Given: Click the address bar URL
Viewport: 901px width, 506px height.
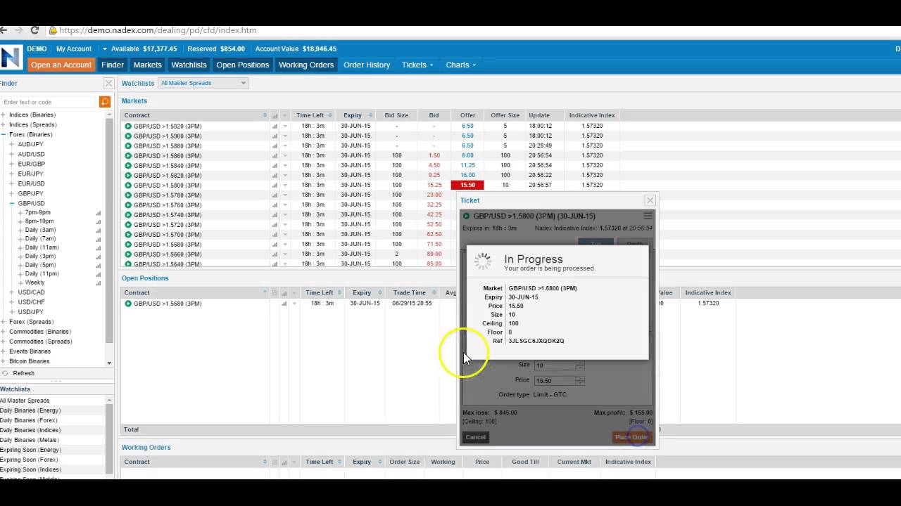Looking at the screenshot, I should pos(158,30).
